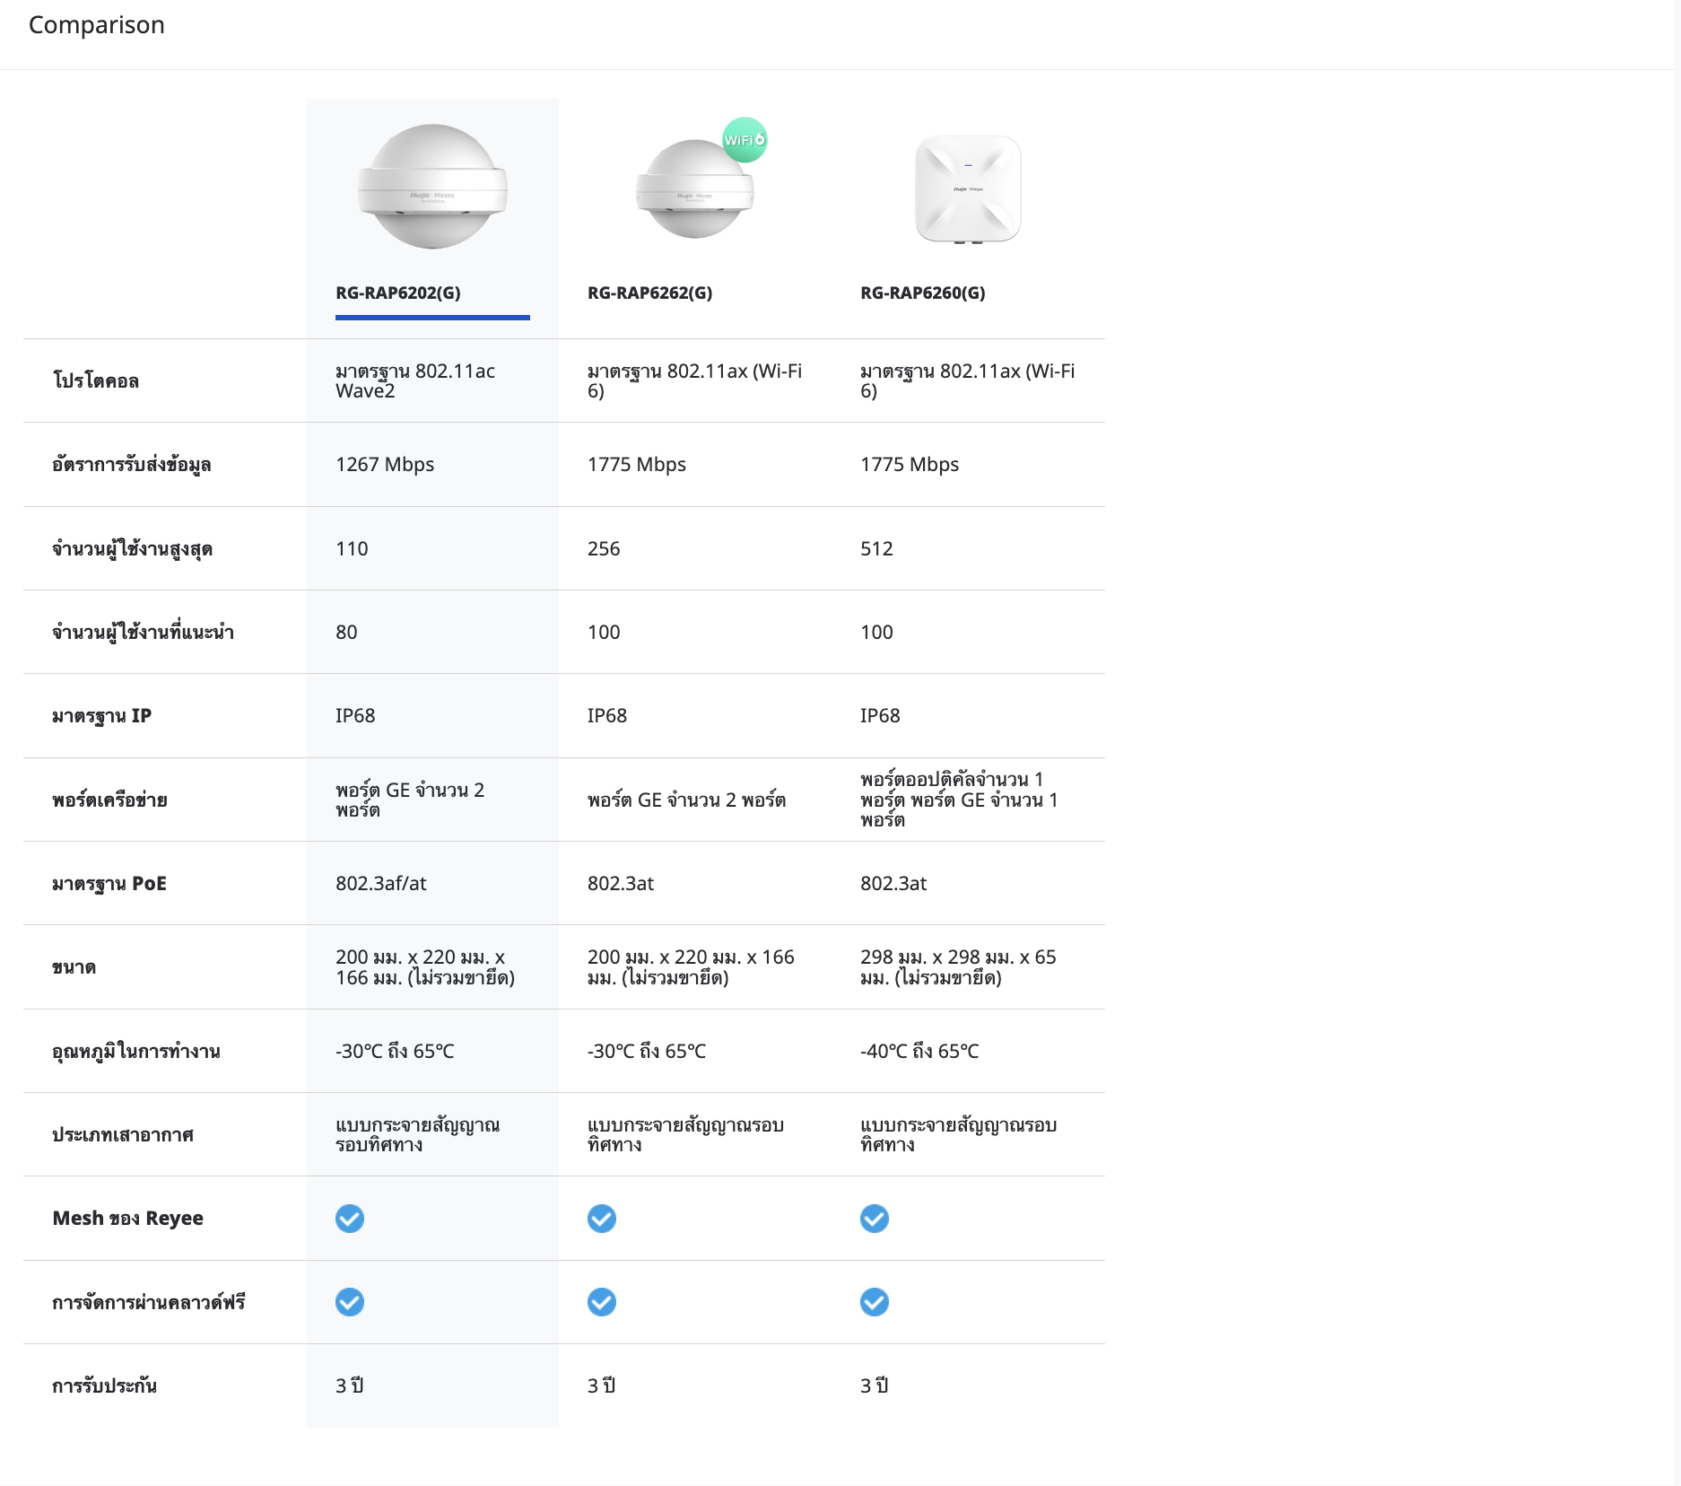Click free cloud management checkmark for RG-RAP6262(G)
1681x1486 pixels.
pos(602,1302)
